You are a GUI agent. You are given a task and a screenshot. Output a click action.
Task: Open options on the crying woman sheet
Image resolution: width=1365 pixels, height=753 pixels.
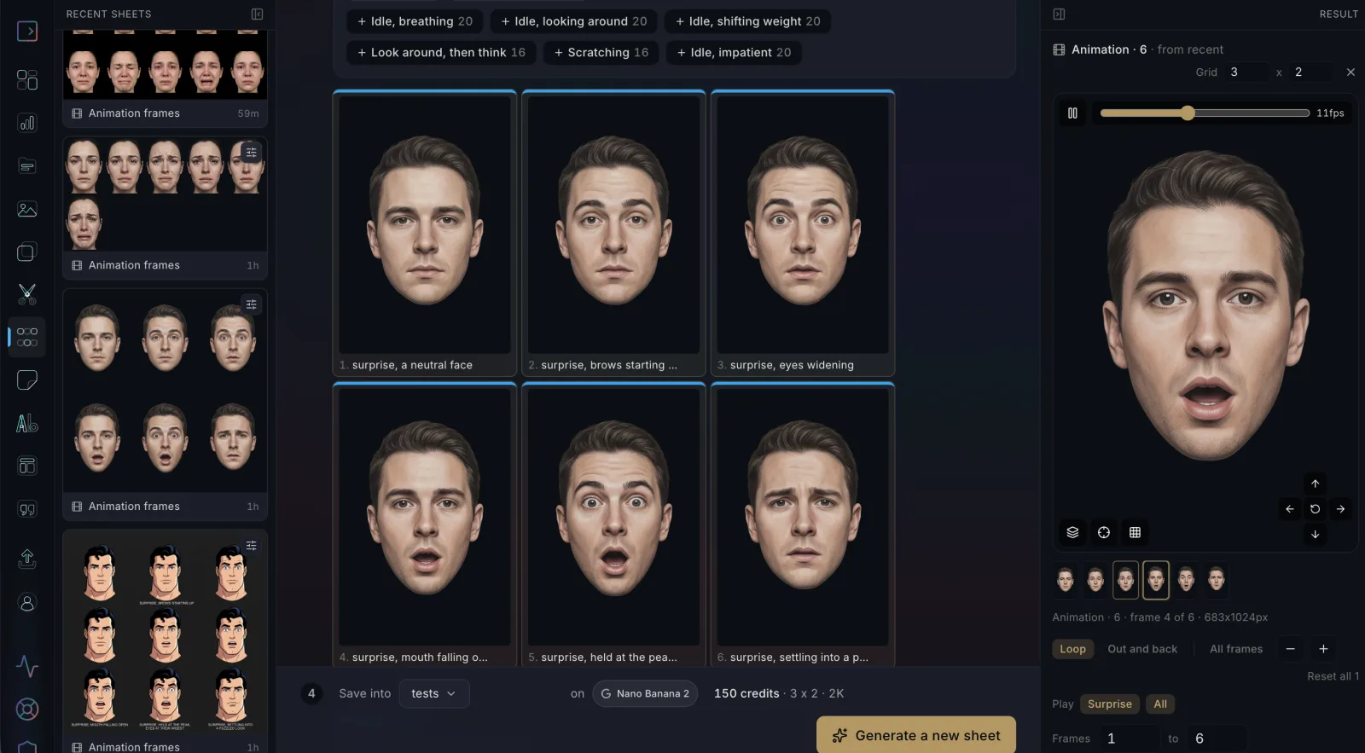tap(251, 152)
